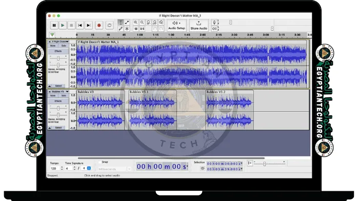Adjust the recording level slider handle
This screenshot has width=358, height=201.
pos(231,22)
